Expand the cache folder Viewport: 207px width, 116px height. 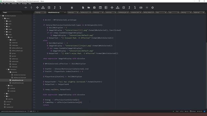tap(5, 24)
